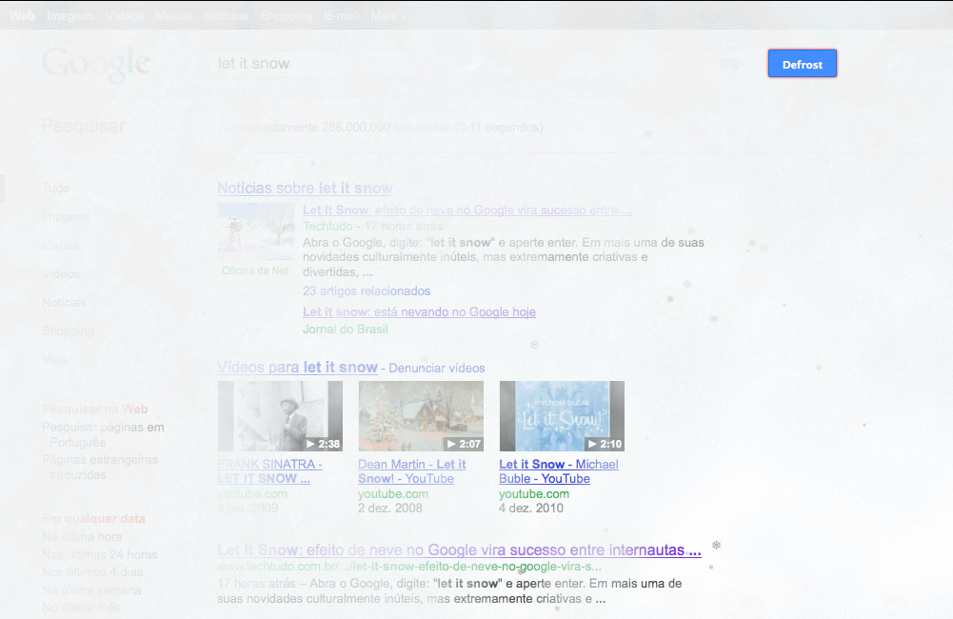Image resolution: width=953 pixels, height=619 pixels.
Task: Filter results by Shopping in the sidebar
Action: pos(69,331)
